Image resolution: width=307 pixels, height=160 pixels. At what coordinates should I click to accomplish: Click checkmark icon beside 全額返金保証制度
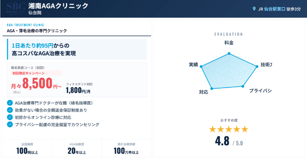(10, 110)
